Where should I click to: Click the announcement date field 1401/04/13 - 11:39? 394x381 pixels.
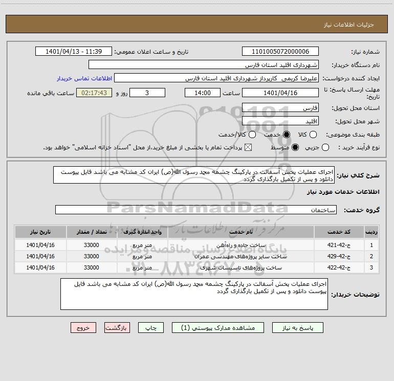coord(74,51)
